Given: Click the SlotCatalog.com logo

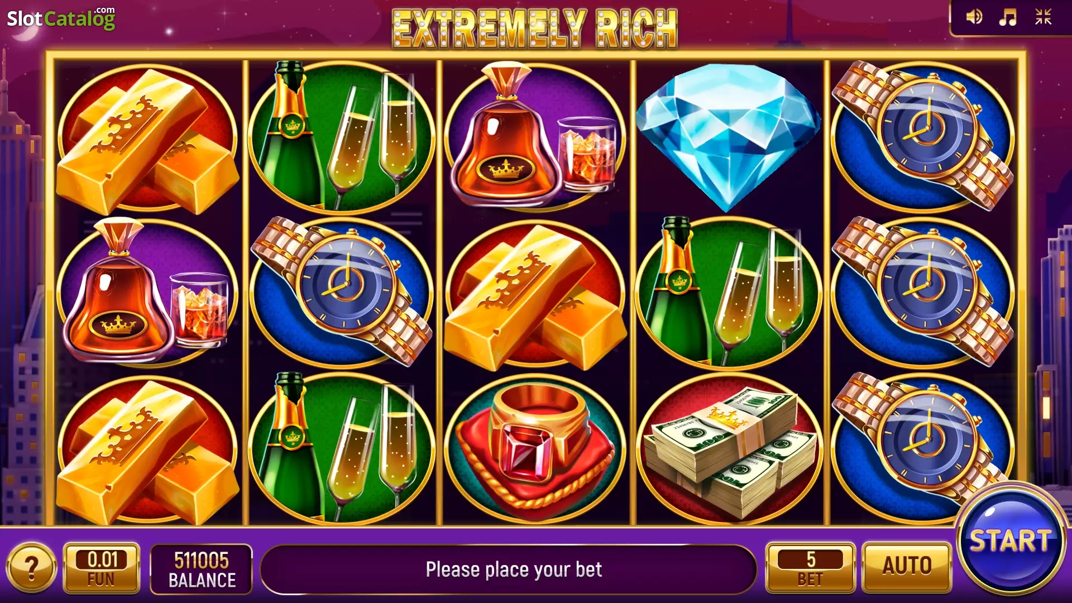Looking at the screenshot, I should (61, 18).
